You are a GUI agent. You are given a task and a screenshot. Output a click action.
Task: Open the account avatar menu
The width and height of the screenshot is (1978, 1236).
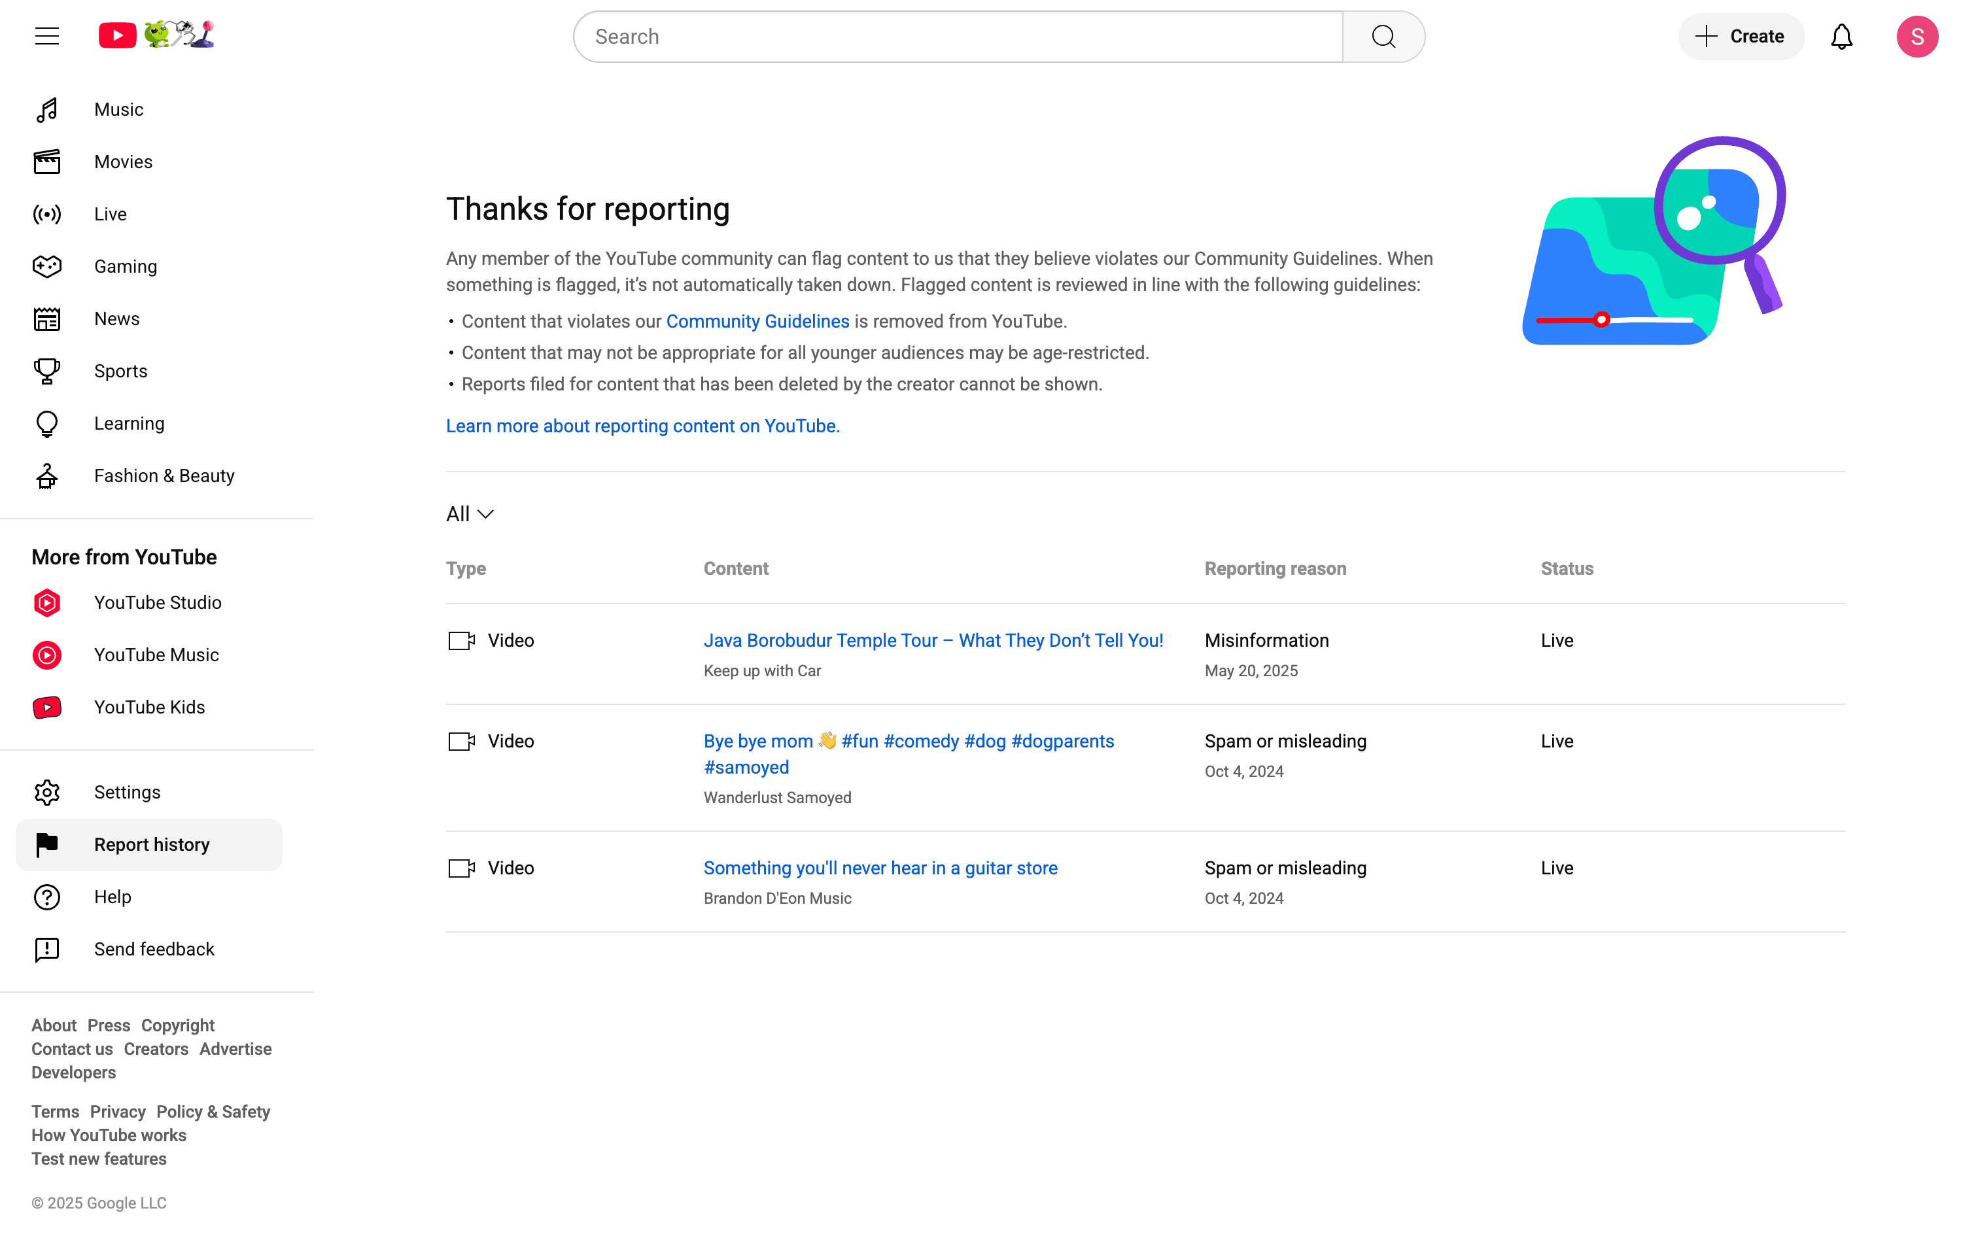[x=1917, y=37]
